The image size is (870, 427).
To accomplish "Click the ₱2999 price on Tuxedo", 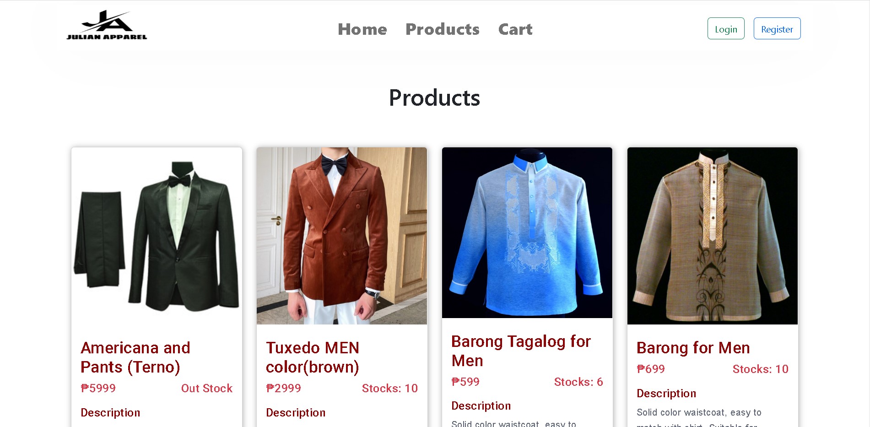I will (284, 388).
